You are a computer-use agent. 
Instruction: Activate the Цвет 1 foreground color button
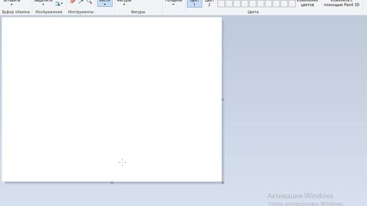point(194,3)
